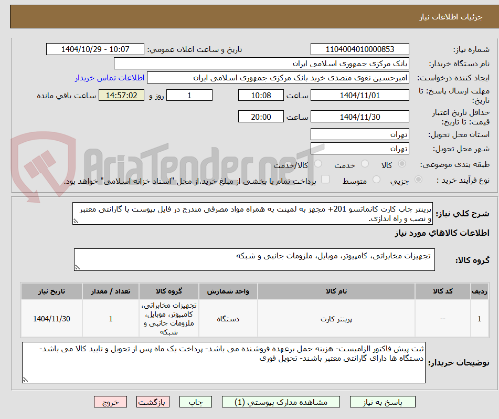
Task: Select the کالا radio button
Action: (402, 164)
